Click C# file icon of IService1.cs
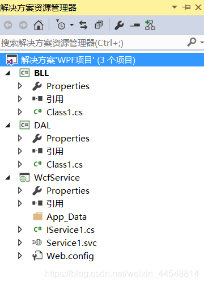Screen dimensions: 204x284 pos(37,229)
